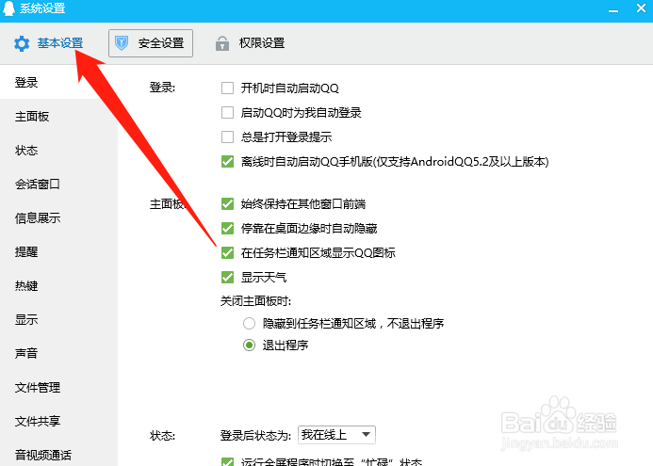The width and height of the screenshot is (653, 466).
Task: Go to 热键 settings in sidebar
Action: coord(26,286)
